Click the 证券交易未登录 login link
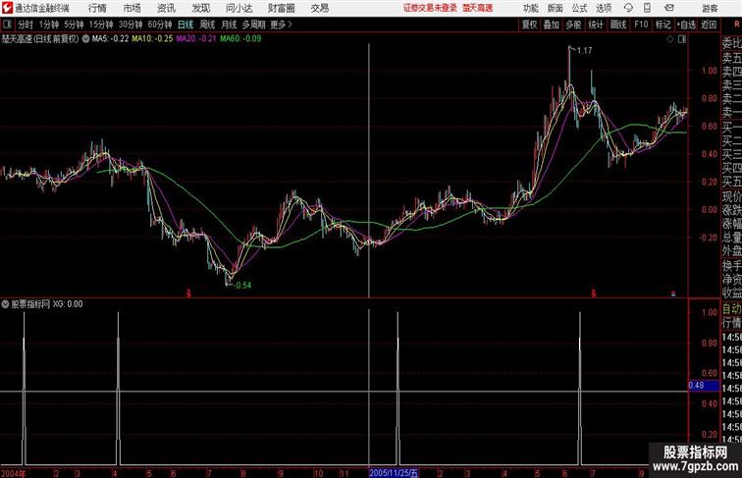 (x=430, y=8)
